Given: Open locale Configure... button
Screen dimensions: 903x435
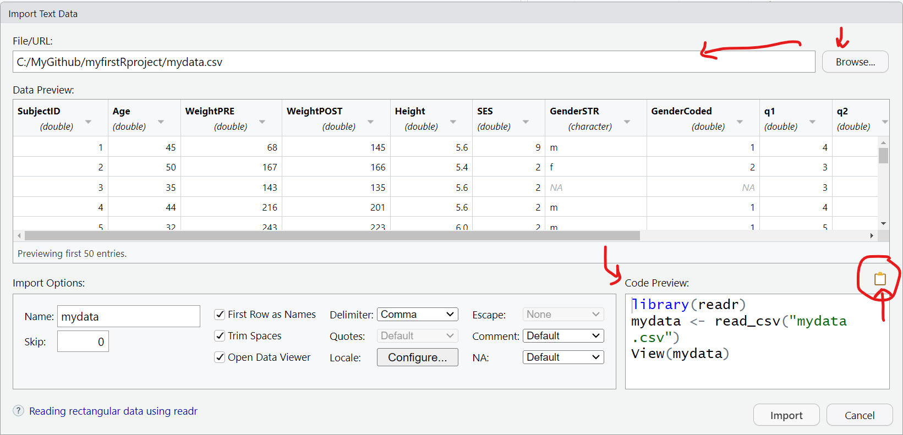Looking at the screenshot, I should (418, 357).
